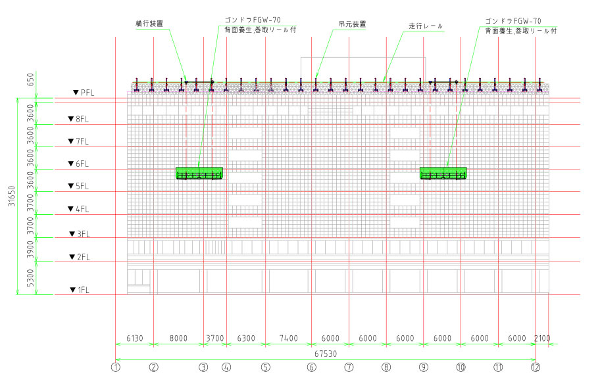Select the 吊元装置 annotation label
Screen dimensions: 600x387
coord(352,24)
